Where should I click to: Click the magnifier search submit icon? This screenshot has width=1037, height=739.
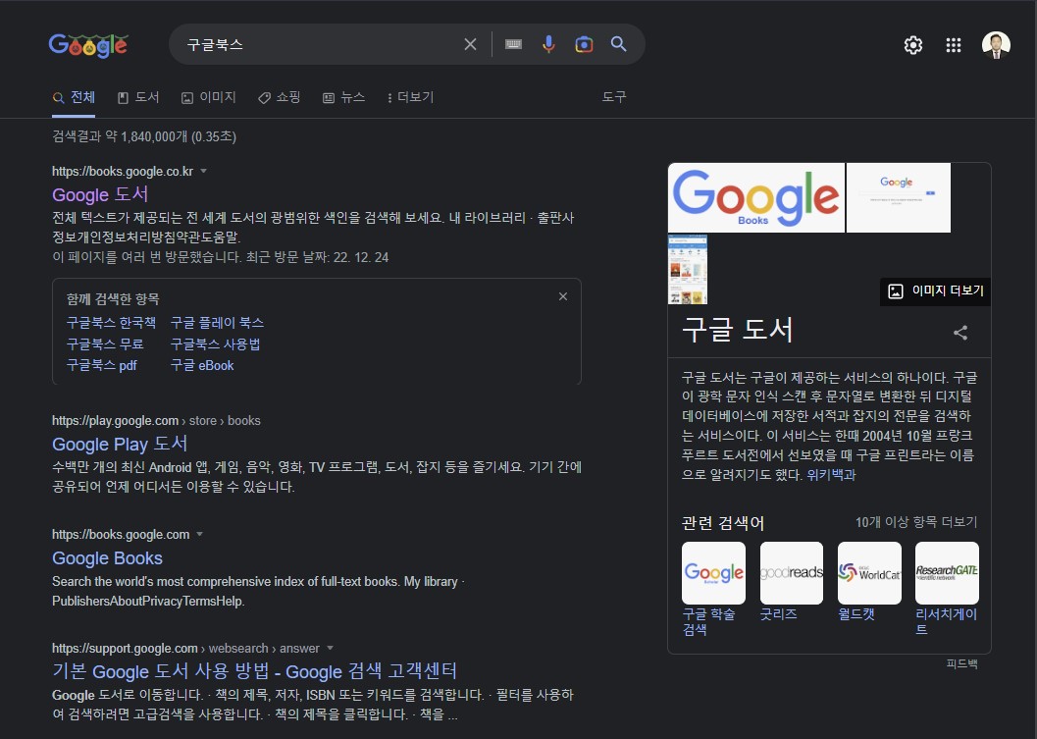click(619, 44)
